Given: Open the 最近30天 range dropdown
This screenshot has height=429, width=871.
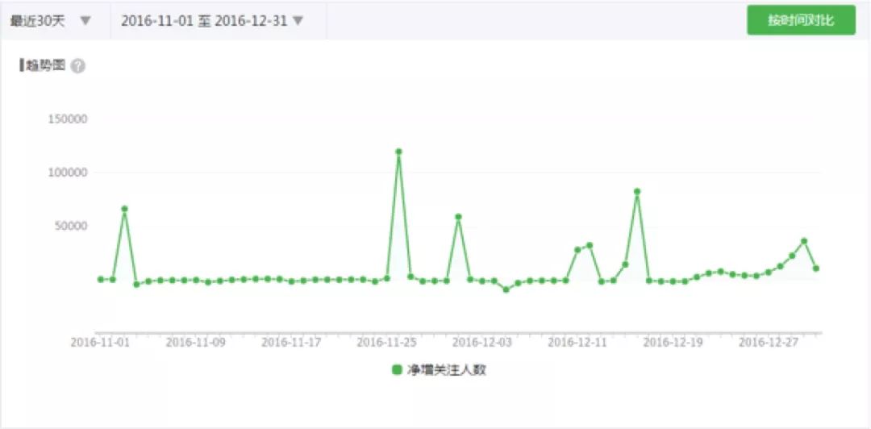Looking at the screenshot, I should 51,21.
